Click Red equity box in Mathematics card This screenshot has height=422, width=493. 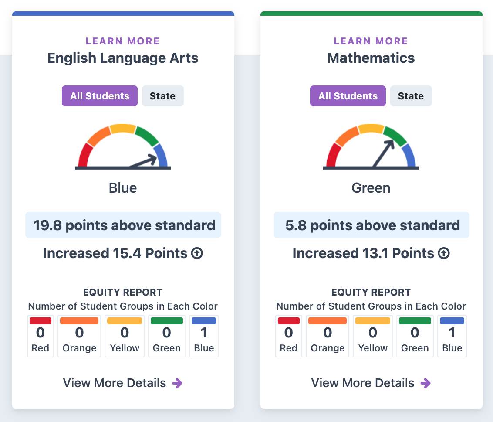click(288, 336)
